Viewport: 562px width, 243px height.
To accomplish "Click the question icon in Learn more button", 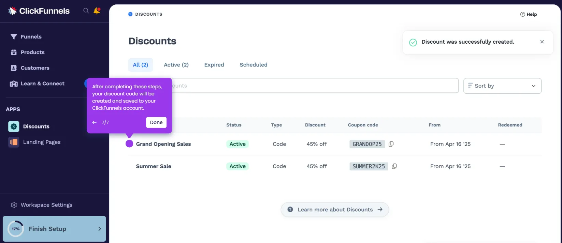I will [x=290, y=210].
